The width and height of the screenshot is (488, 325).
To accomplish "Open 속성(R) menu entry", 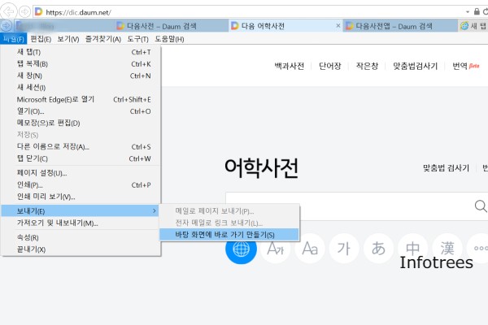I will (81, 237).
